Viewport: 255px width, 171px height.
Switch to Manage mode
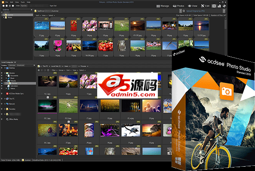coord(163,6)
